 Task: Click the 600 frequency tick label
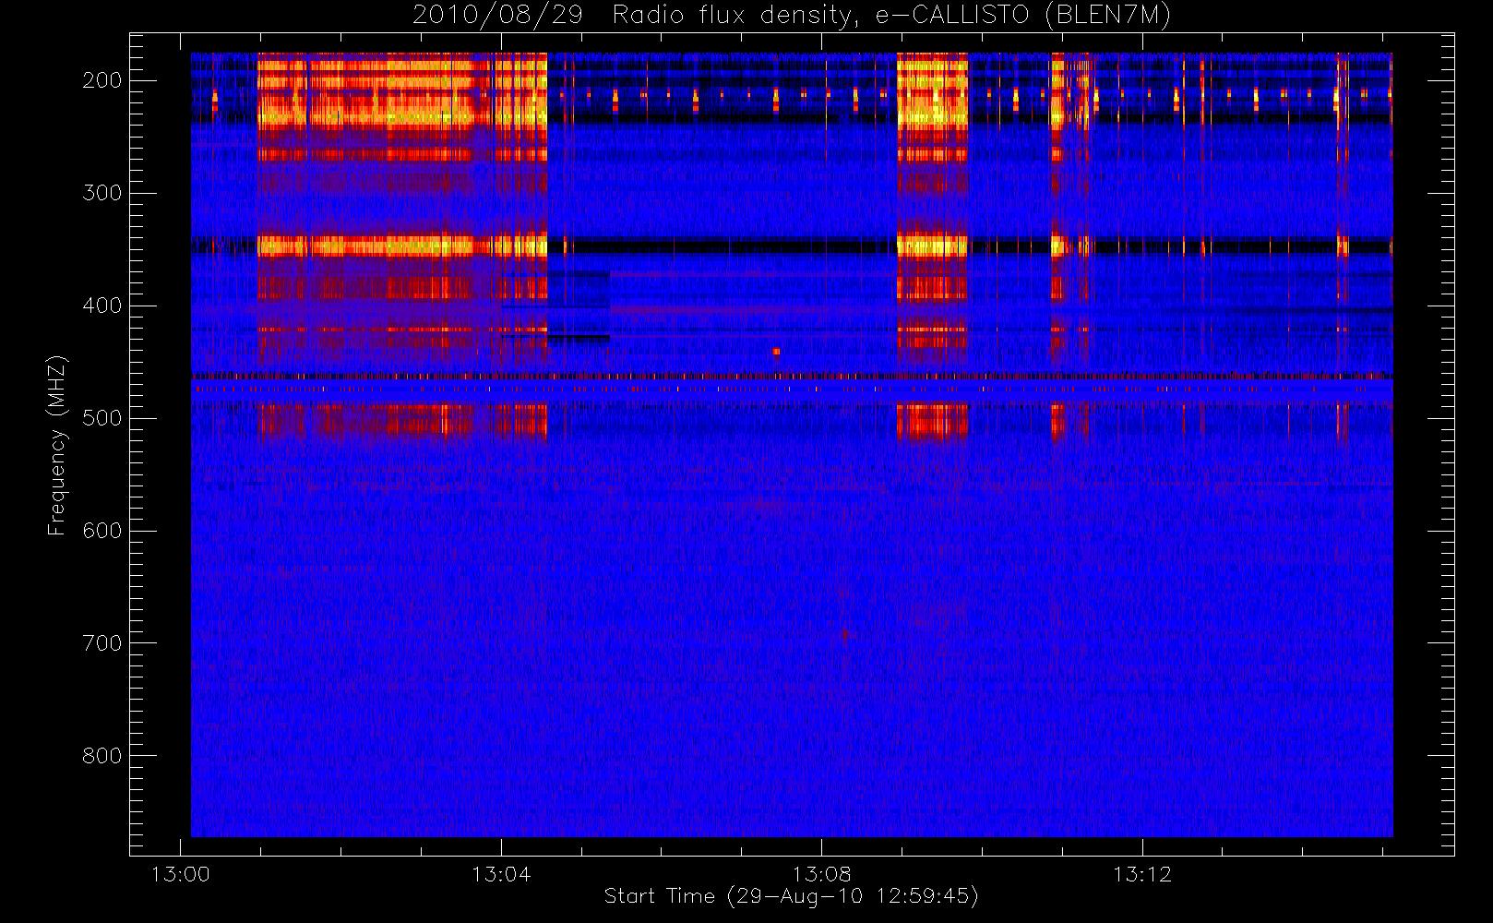pos(102,531)
